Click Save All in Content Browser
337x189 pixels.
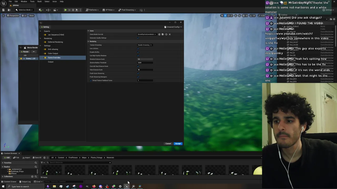[37, 158]
